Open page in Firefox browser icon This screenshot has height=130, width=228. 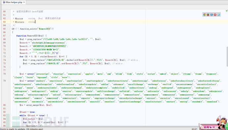tap(208, 14)
